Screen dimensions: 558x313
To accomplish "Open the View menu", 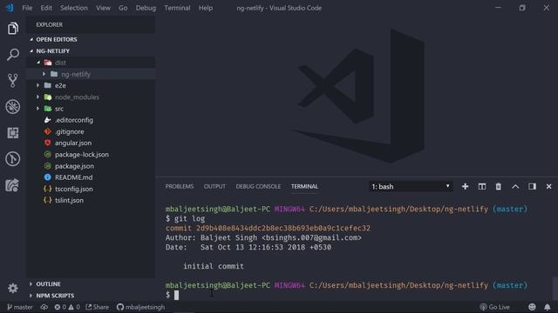I will (x=103, y=8).
